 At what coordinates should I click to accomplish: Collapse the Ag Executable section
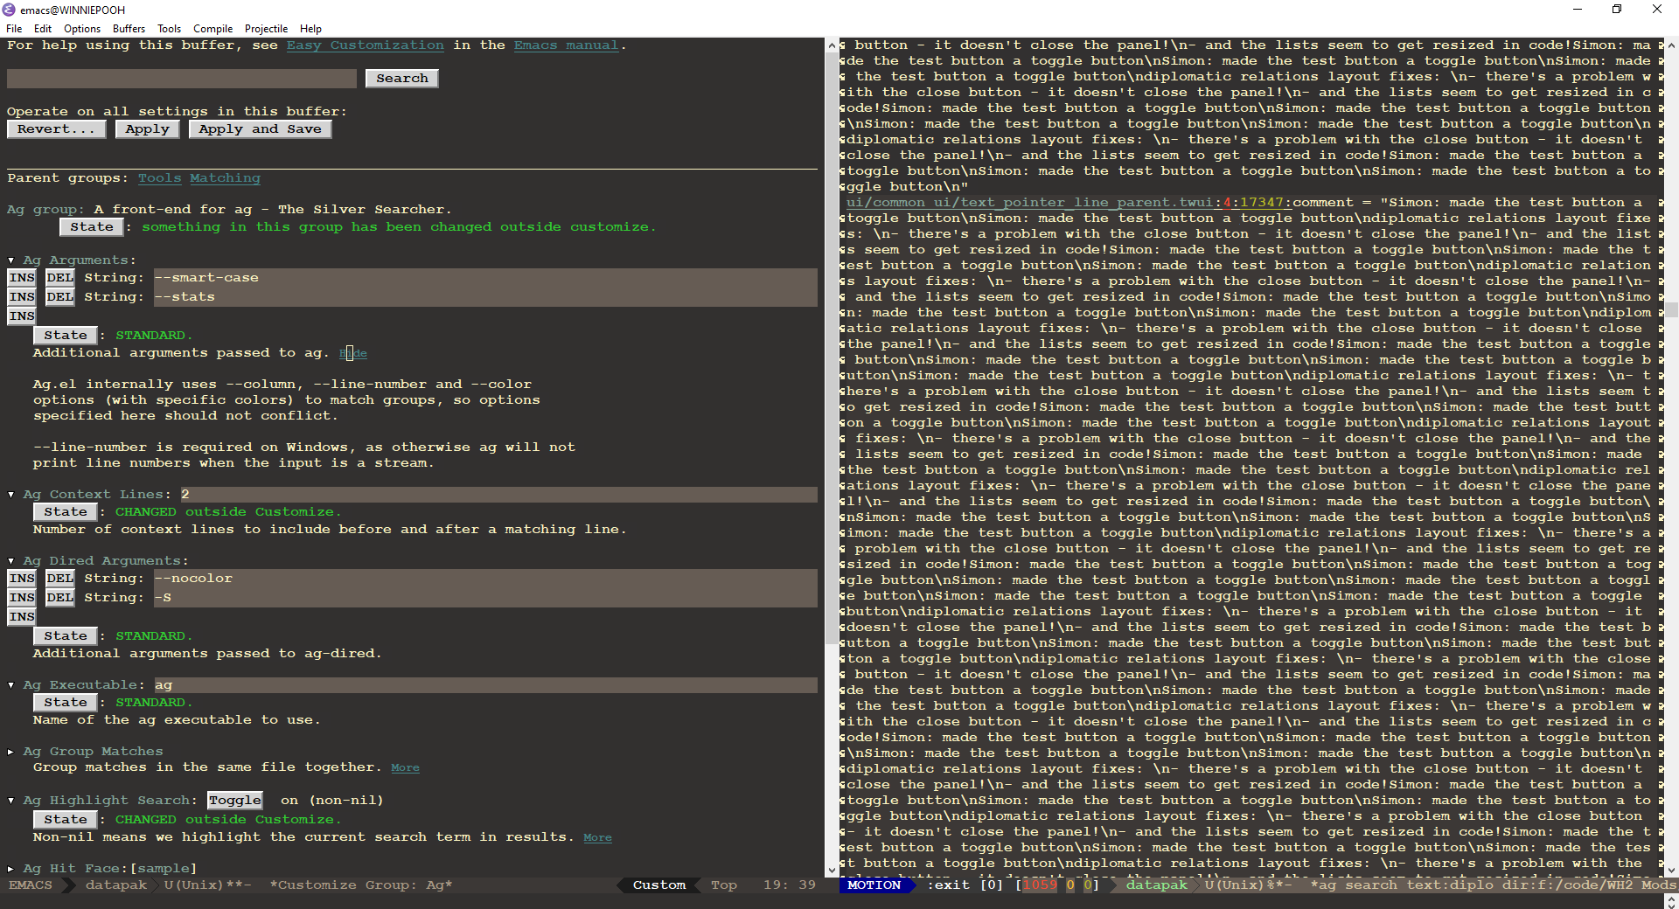click(x=11, y=685)
